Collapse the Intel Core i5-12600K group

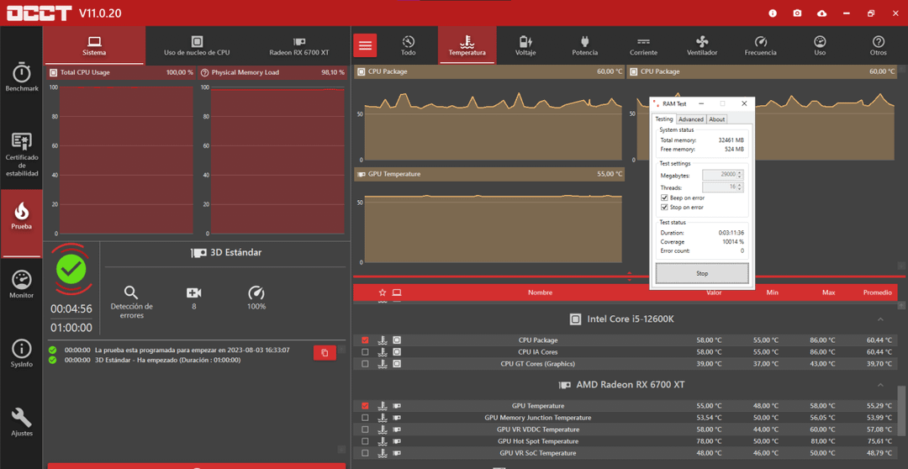(x=880, y=319)
